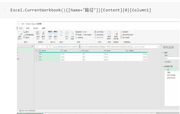Screen dimensions: 180x114
Task: Open the table menu icon at grid corner
Action: (x=37, y=51)
